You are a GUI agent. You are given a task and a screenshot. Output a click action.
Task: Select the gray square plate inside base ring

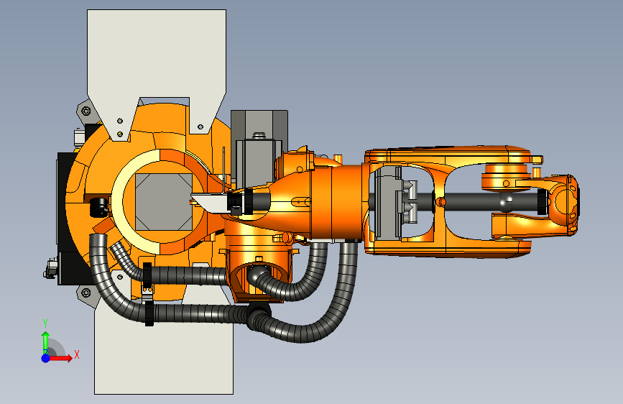(164, 201)
